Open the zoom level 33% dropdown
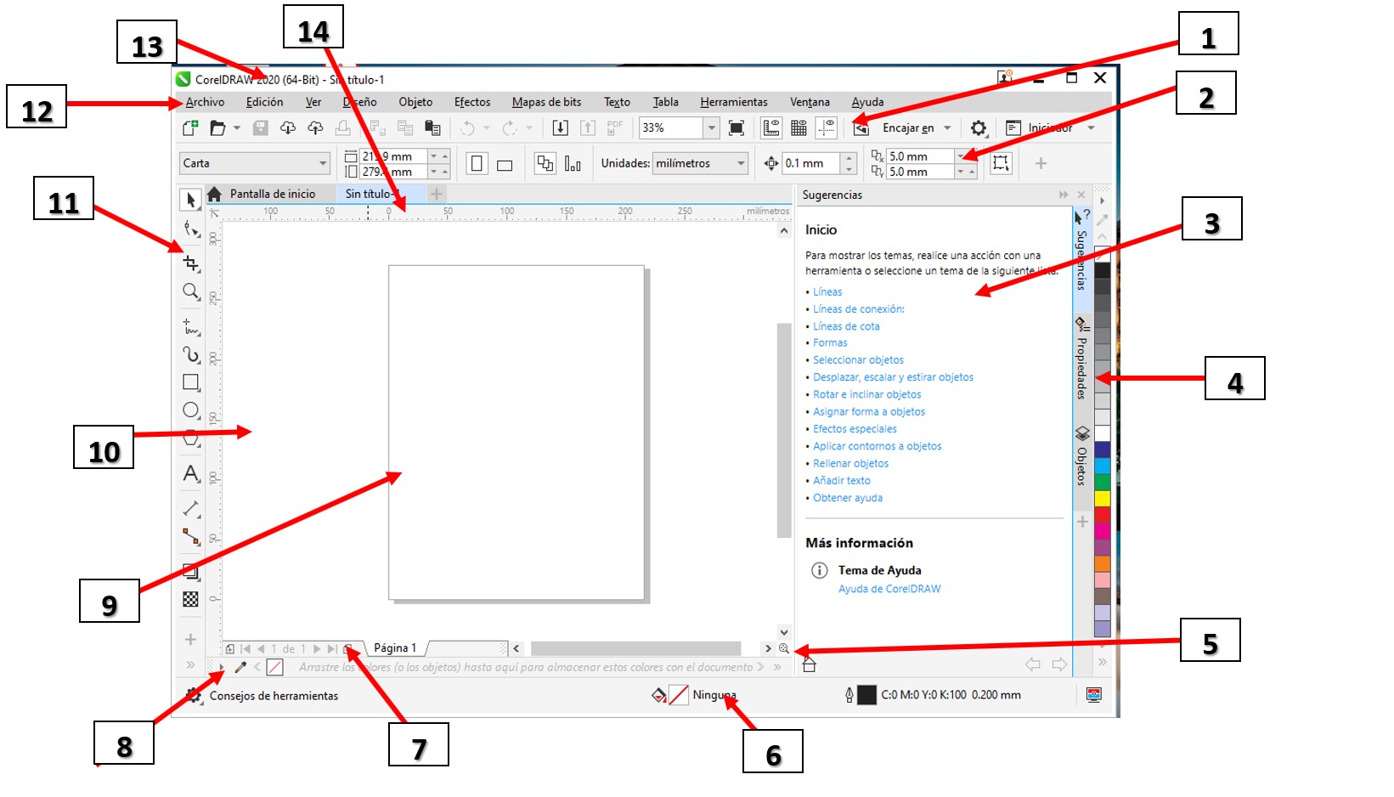Image resolution: width=1394 pixels, height=797 pixels. pyautogui.click(x=712, y=127)
